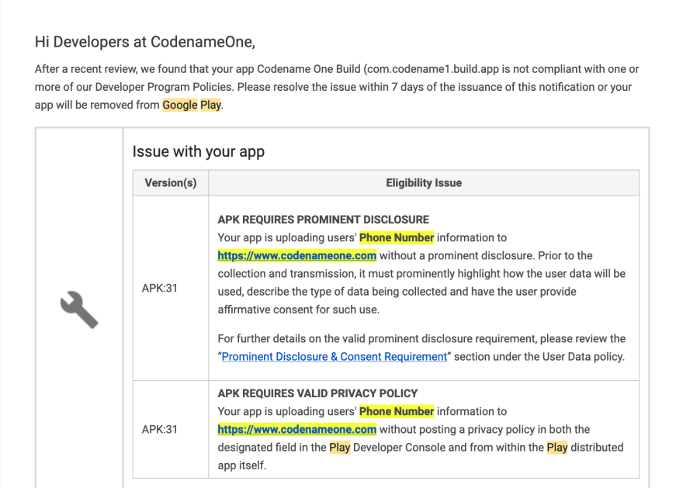Click the 'Version(s)' column header
Screen dimensions: 683x488
pos(171,183)
